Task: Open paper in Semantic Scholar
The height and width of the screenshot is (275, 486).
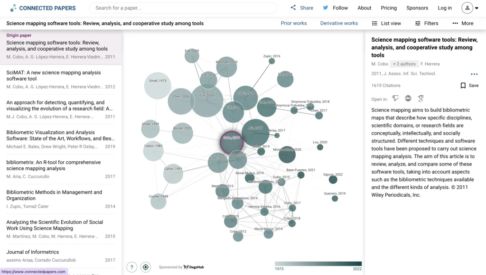Action: pos(395,99)
